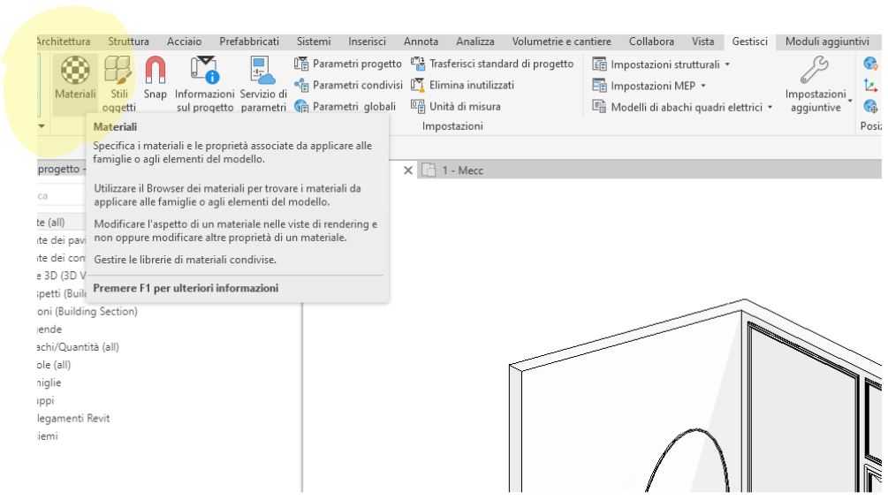Screen dimensions: 888x500
Task: Open the Collabora ribbon tab
Action: click(x=651, y=42)
